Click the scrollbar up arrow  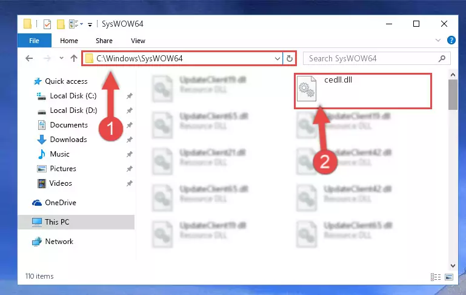tap(453, 75)
